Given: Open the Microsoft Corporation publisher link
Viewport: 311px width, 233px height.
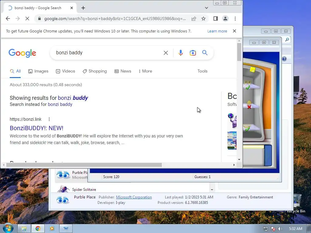Looking at the screenshot, I should click(134, 197).
